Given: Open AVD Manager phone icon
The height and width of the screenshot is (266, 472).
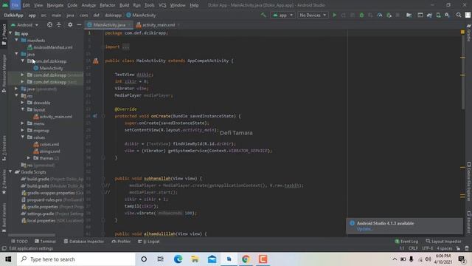Looking at the screenshot, I should (x=438, y=15).
